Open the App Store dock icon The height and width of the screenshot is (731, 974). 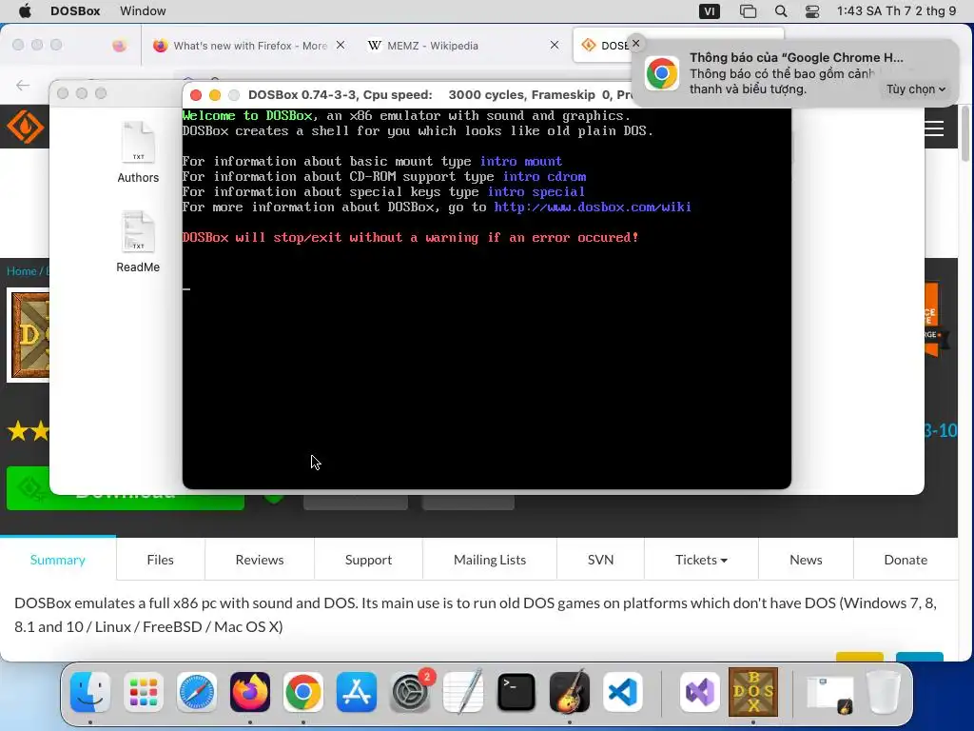(x=357, y=692)
